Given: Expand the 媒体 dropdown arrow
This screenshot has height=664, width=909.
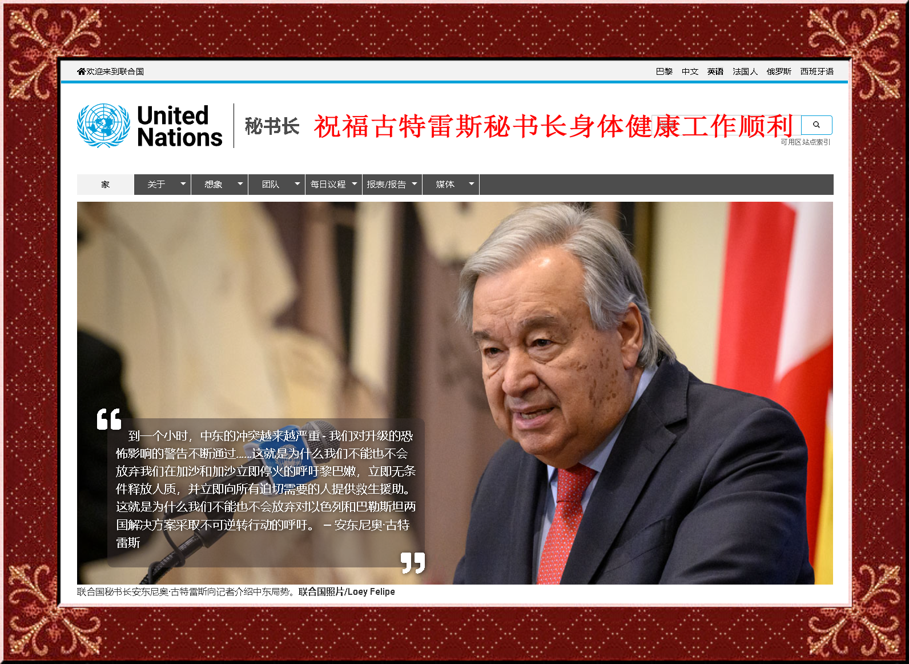Looking at the screenshot, I should pos(471,184).
